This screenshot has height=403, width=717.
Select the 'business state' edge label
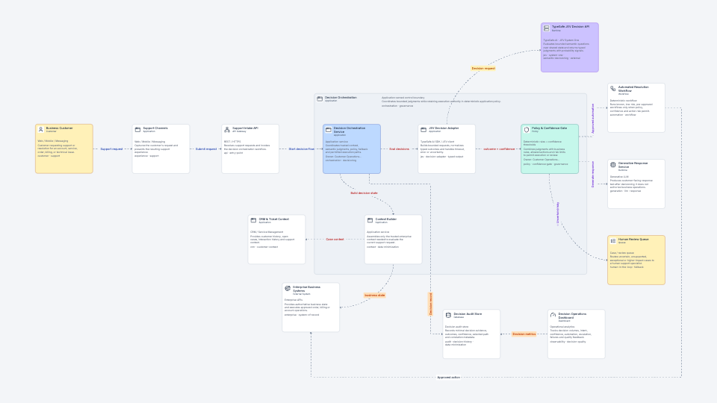(374, 296)
